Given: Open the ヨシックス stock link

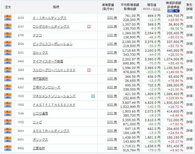Looking at the screenshot, I should click(40, 53).
